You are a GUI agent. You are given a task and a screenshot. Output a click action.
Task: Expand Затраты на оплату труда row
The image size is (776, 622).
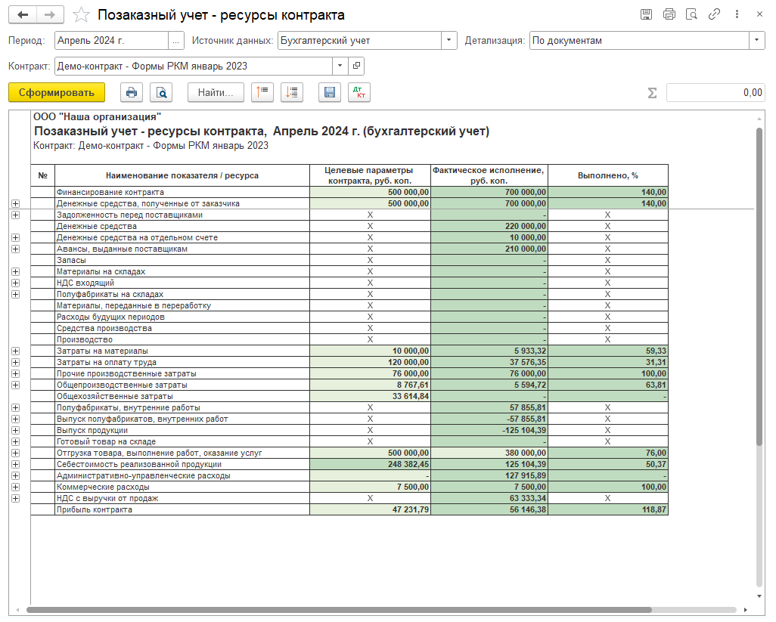pos(15,363)
